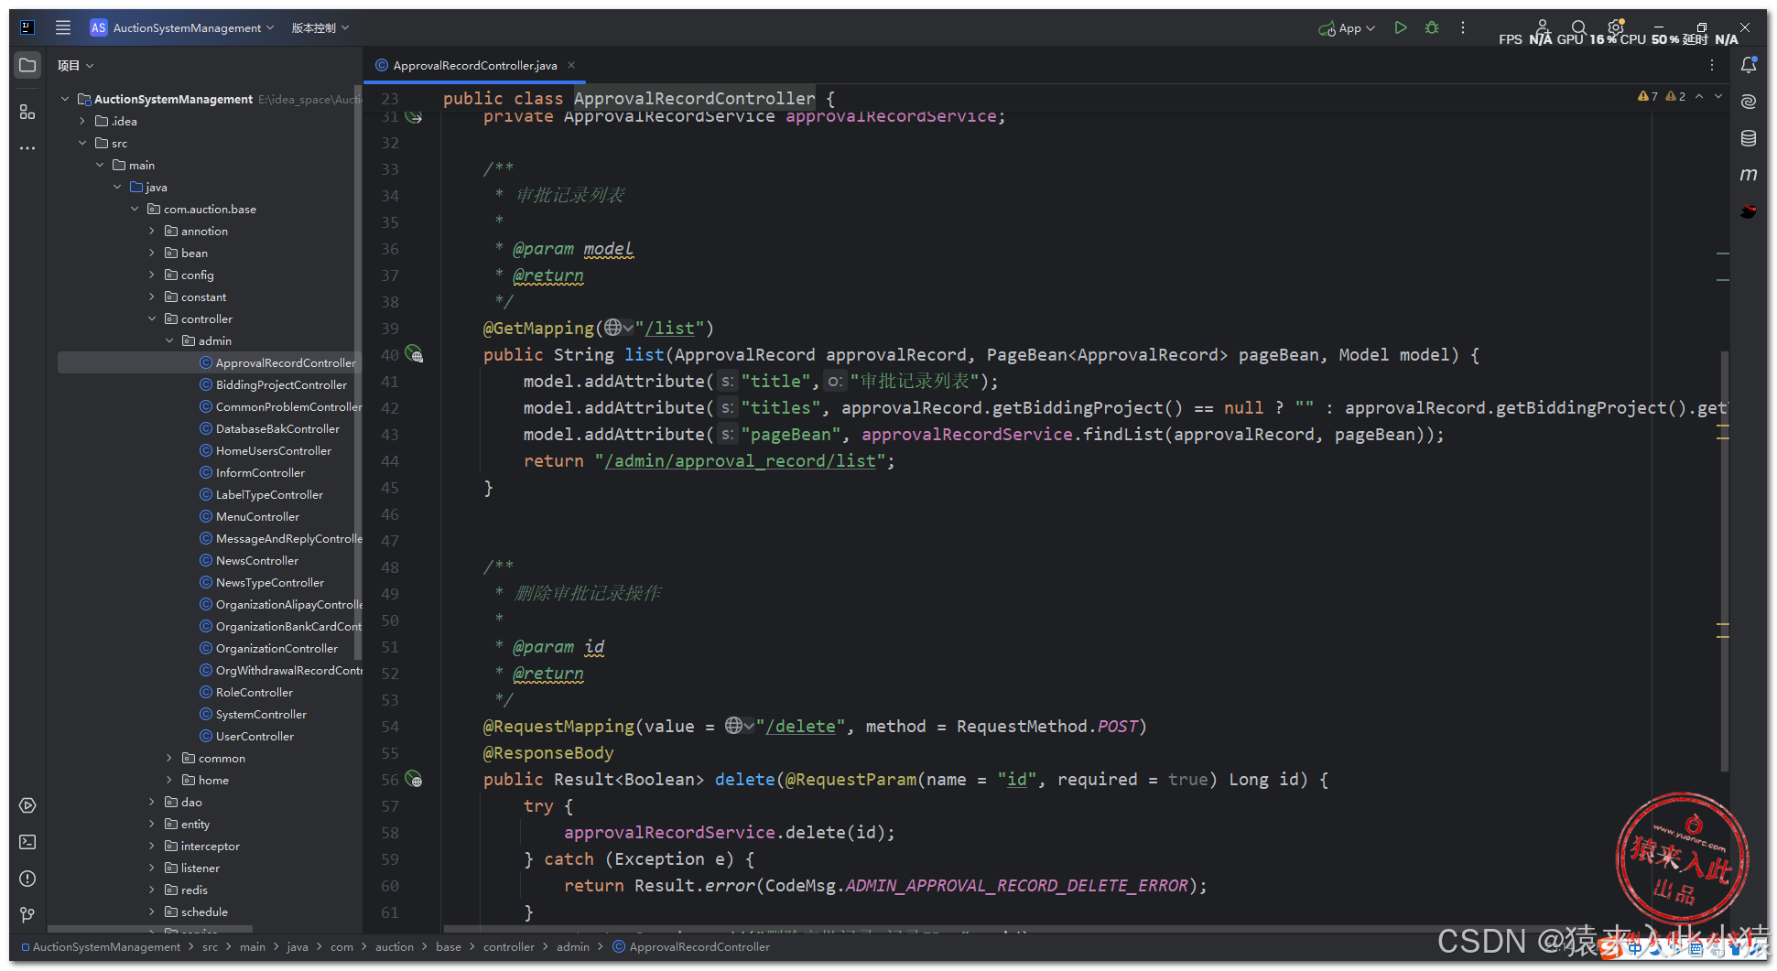Click the editor vertical scrollbar
Screen dimensions: 1777x971
(1725, 560)
